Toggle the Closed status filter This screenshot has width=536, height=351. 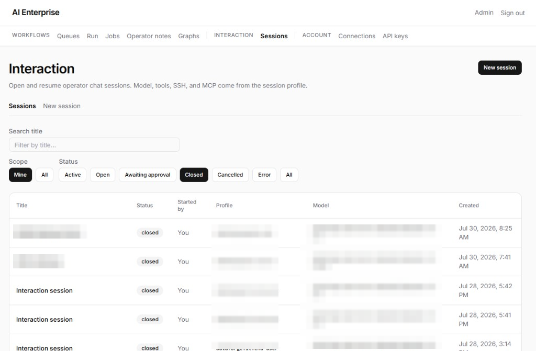tap(194, 175)
